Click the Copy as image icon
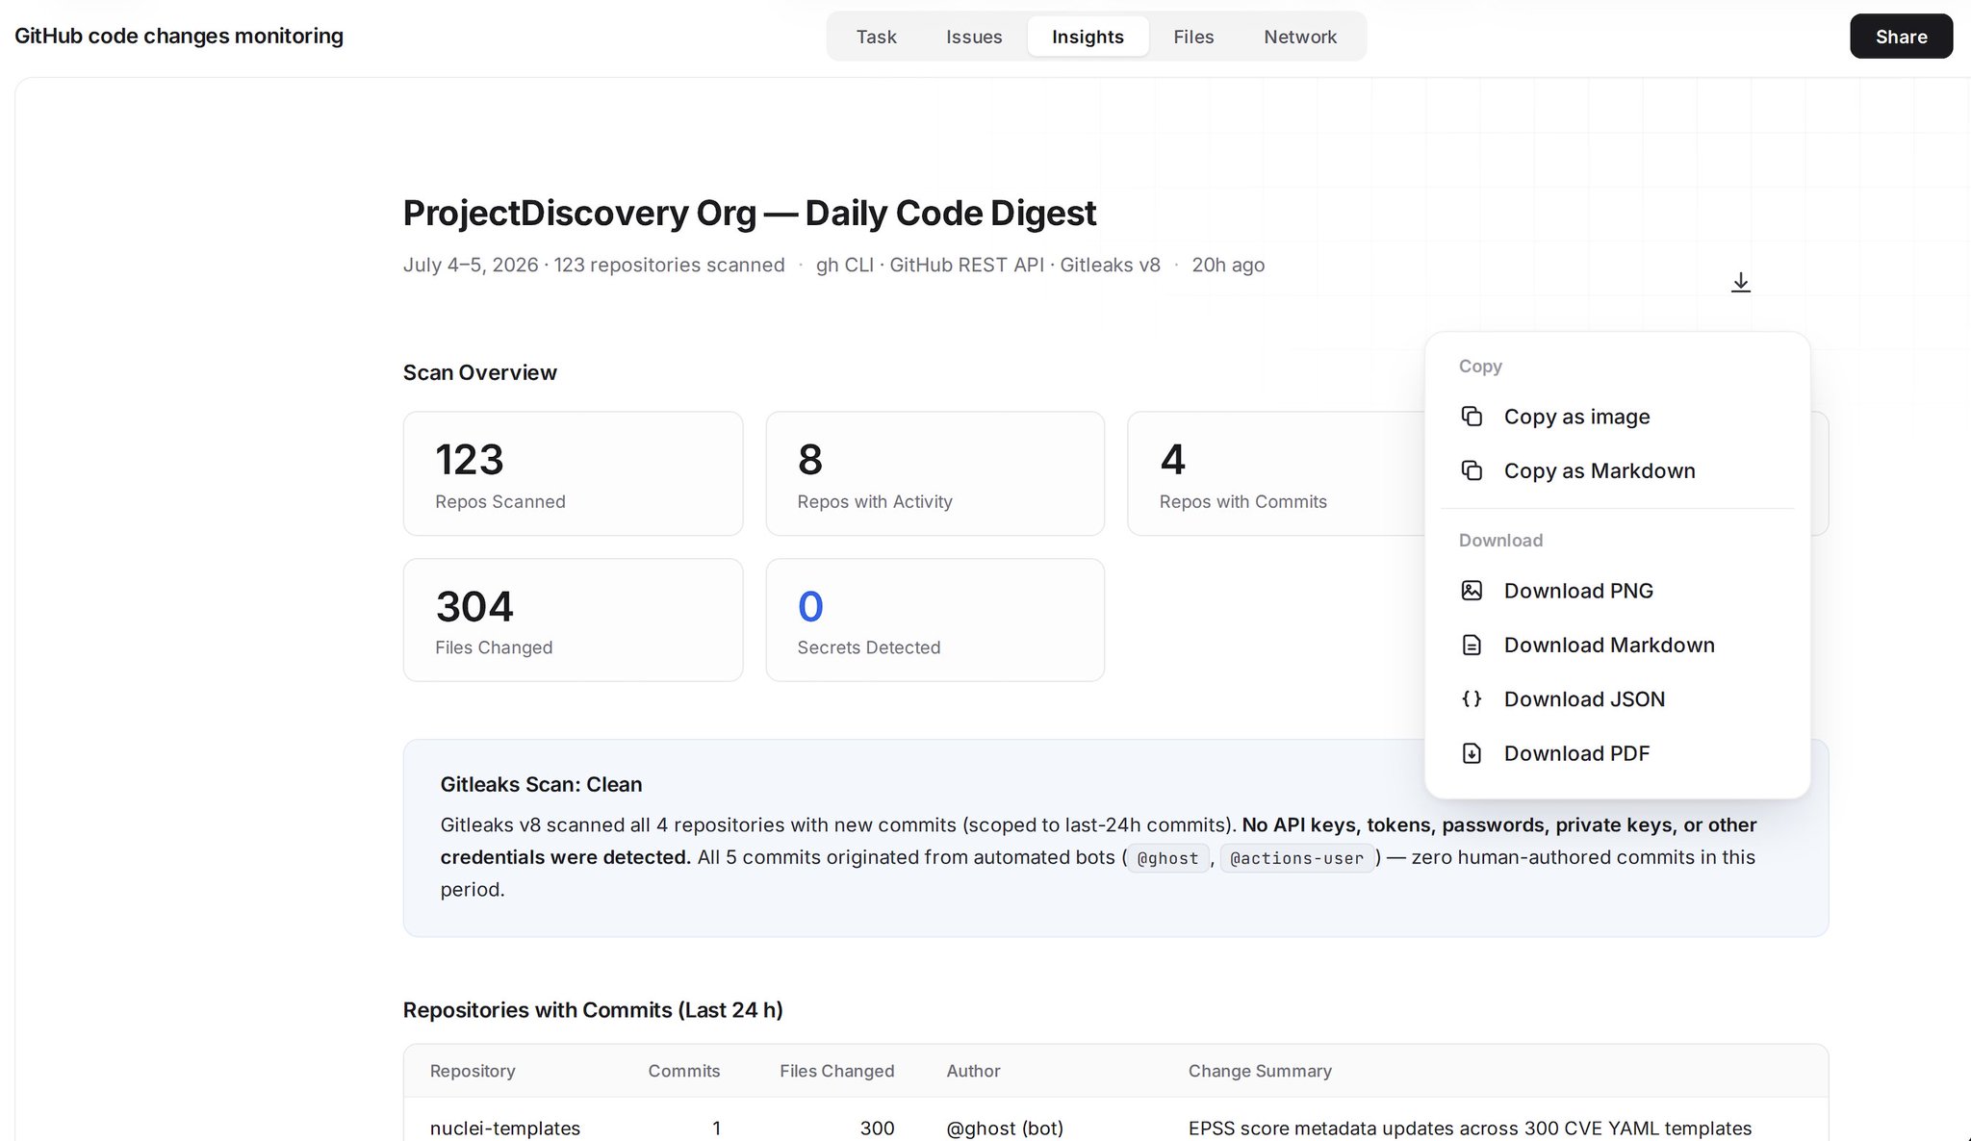The width and height of the screenshot is (1971, 1141). coord(1472,417)
